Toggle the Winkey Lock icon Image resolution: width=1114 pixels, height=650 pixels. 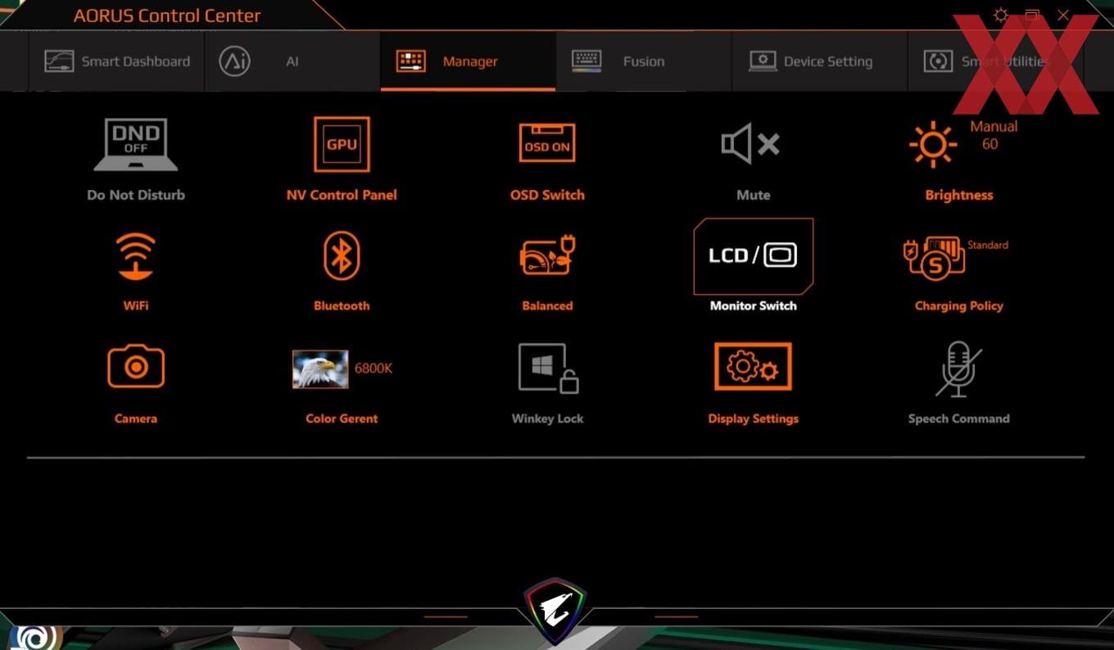click(x=548, y=368)
